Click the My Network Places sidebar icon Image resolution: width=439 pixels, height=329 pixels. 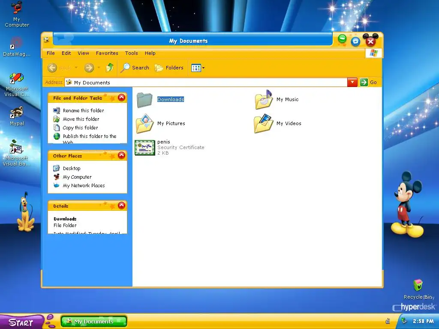click(57, 185)
